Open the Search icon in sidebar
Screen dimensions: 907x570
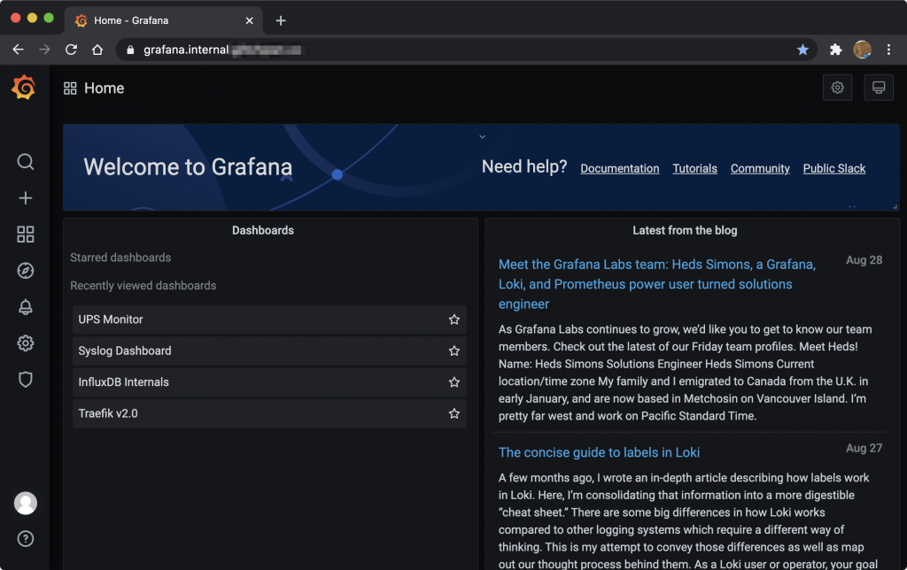[26, 161]
